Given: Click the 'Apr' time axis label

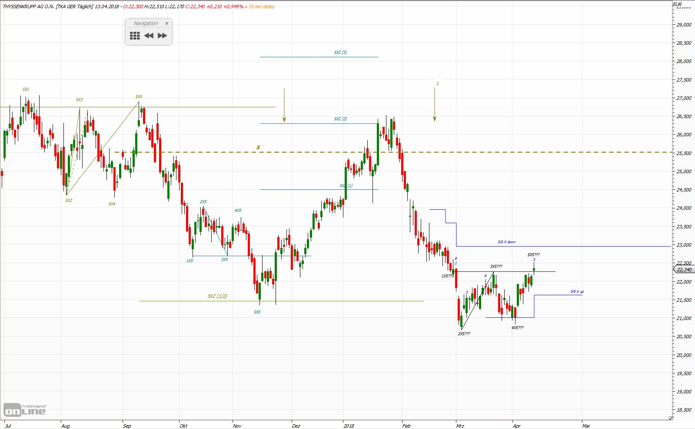Looking at the screenshot, I should coord(516,426).
